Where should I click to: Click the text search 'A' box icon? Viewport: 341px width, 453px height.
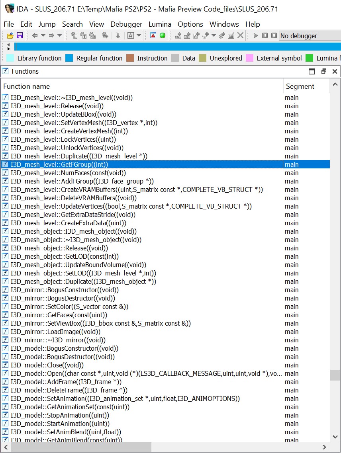tap(130, 36)
